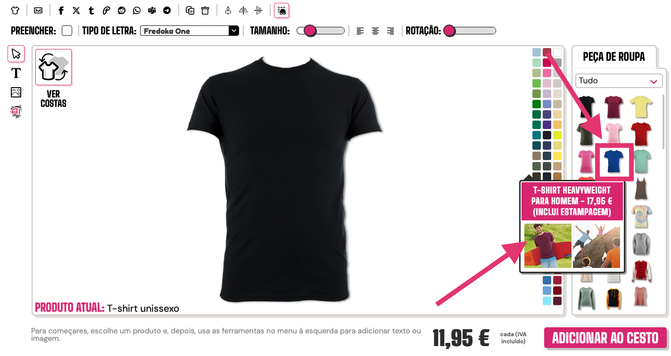Expand the Tudo garment filter dropdown
Image resolution: width=671 pixels, height=356 pixels.
click(618, 81)
